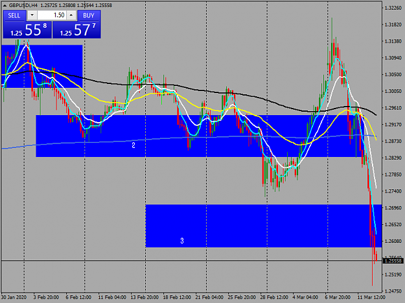Click the SELL button
Image resolution: width=405 pixels, height=303 pixels.
(x=14, y=16)
